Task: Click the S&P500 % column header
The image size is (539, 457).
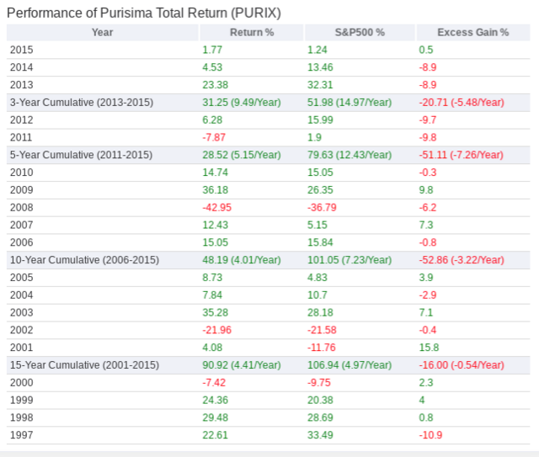Action: tap(360, 32)
